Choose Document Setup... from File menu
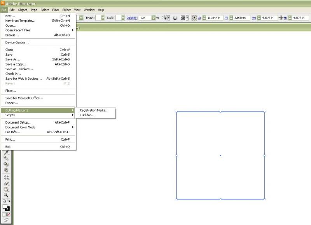Image resolution: width=311 pixels, height=225 pixels. point(38,122)
